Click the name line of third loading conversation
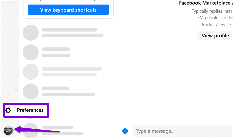The image size is (233, 138). point(72,69)
